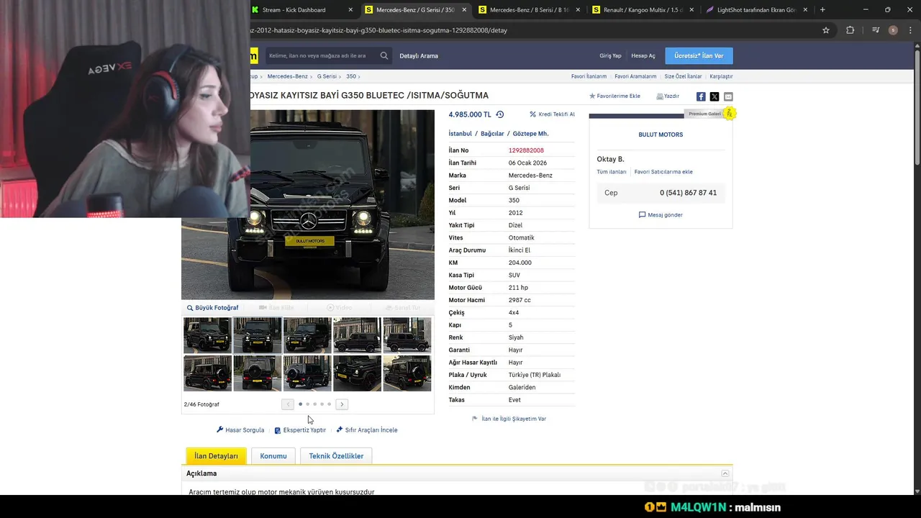Image resolution: width=921 pixels, height=518 pixels.
Task: Switch to the Mercedes-Benz / B Serisi browser tab
Action: click(x=527, y=10)
